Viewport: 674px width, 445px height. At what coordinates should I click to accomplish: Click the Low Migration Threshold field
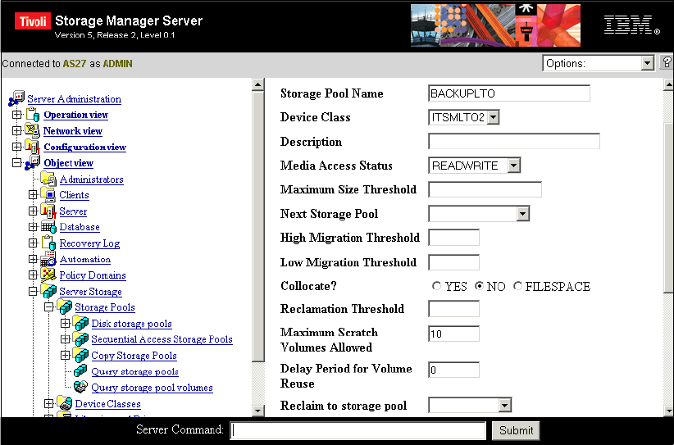454,262
